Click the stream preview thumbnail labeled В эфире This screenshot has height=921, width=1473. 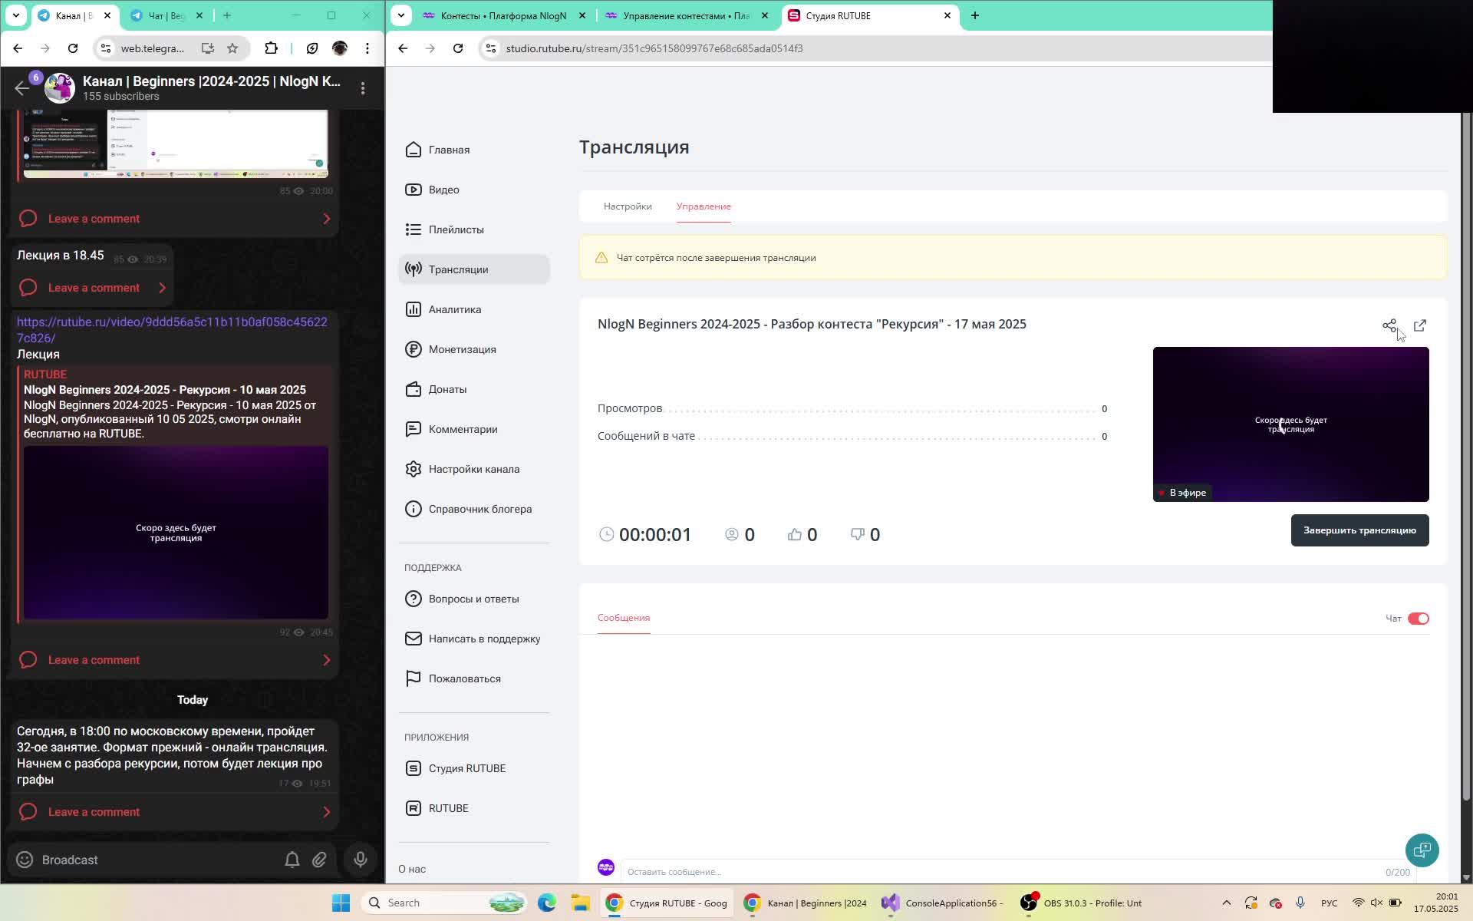point(1291,424)
